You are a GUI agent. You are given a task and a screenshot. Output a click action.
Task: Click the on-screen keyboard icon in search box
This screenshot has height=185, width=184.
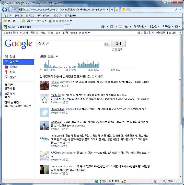107,44
